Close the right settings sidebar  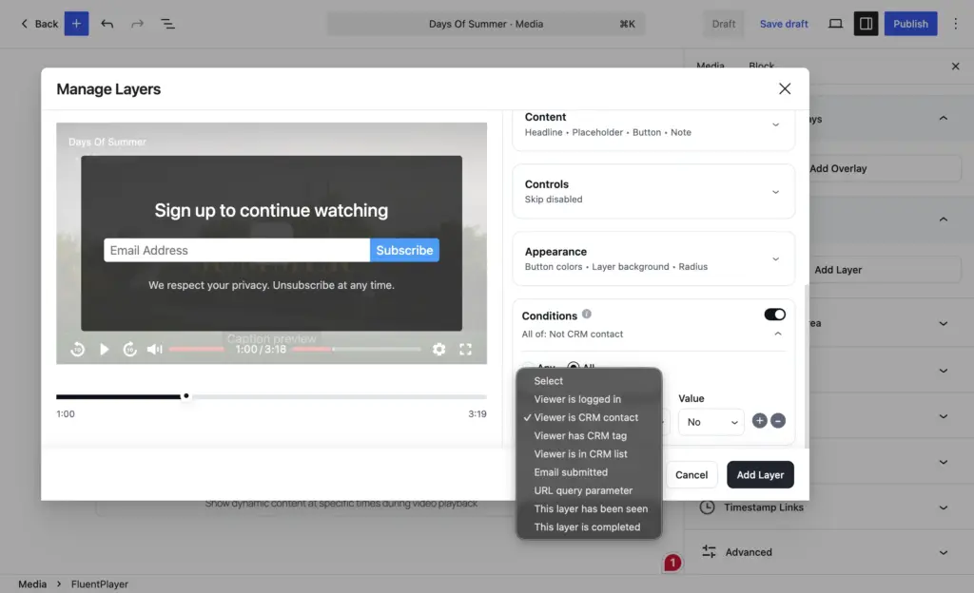point(955,67)
